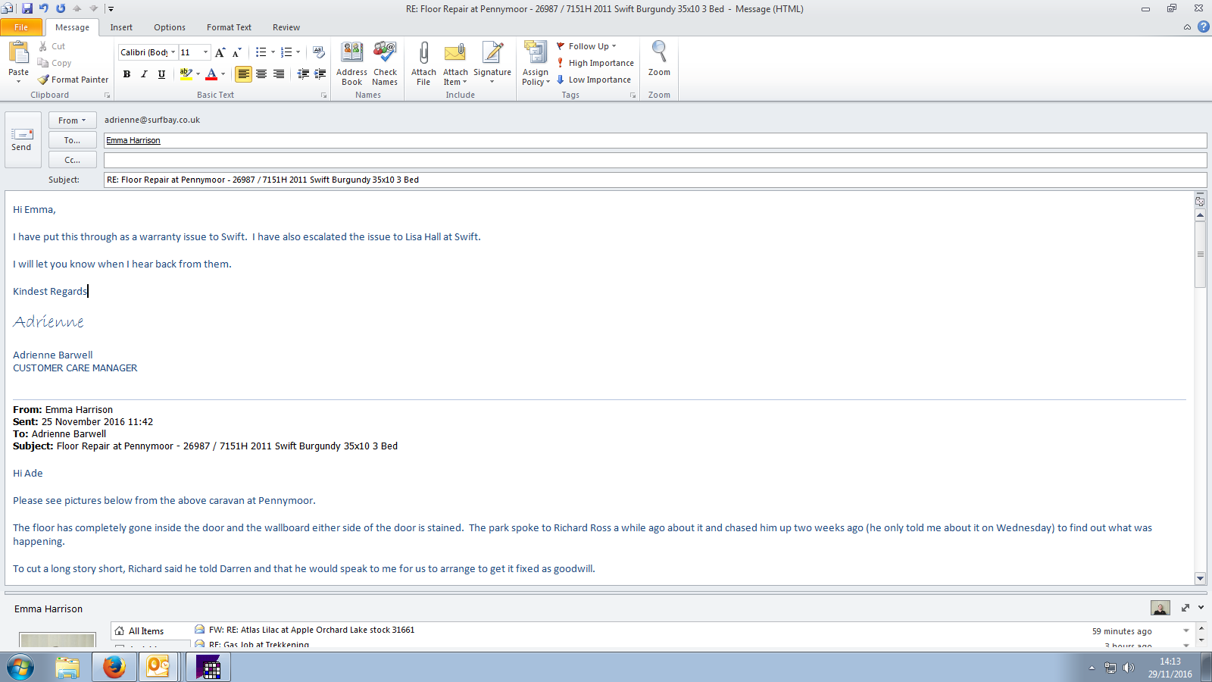Screen dimensions: 1212x682
Task: Toggle bold formatting
Action: coord(127,74)
